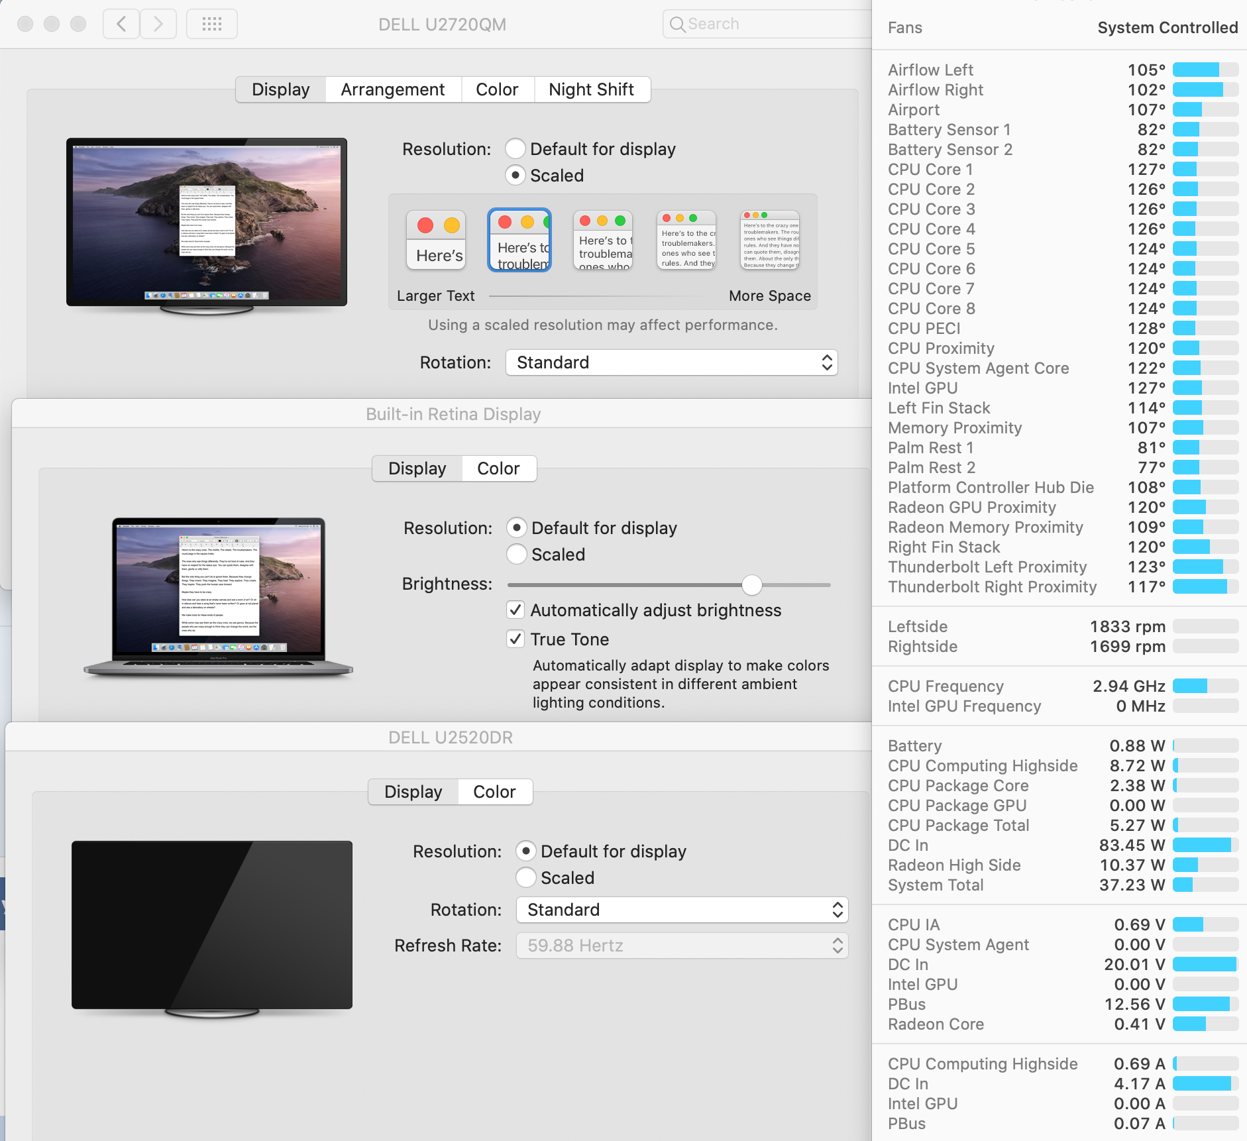Click the Battery wattage row
Screen dimensions: 1247x1141
tap(1063, 745)
